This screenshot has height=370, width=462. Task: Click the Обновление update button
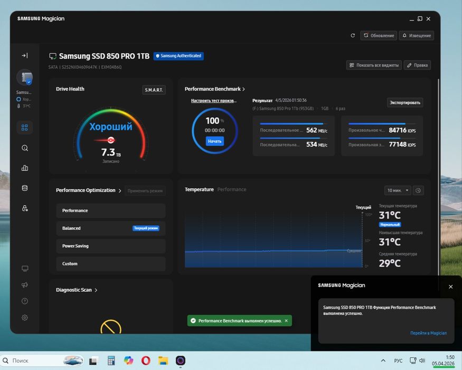click(x=379, y=35)
